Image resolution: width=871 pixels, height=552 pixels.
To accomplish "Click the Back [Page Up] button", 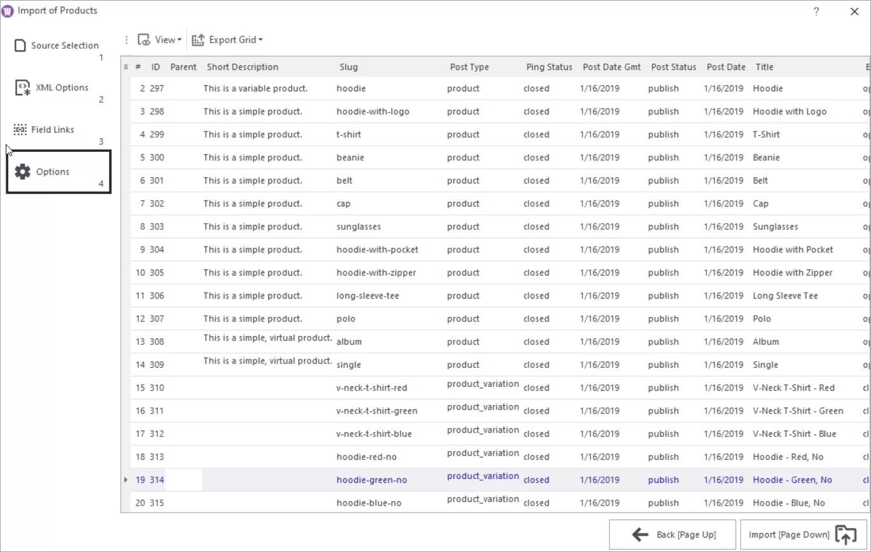I will pos(671,534).
